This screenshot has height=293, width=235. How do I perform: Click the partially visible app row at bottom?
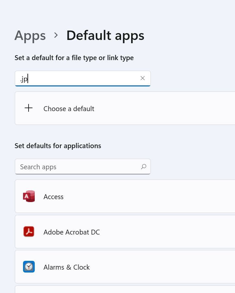(x=125, y=289)
